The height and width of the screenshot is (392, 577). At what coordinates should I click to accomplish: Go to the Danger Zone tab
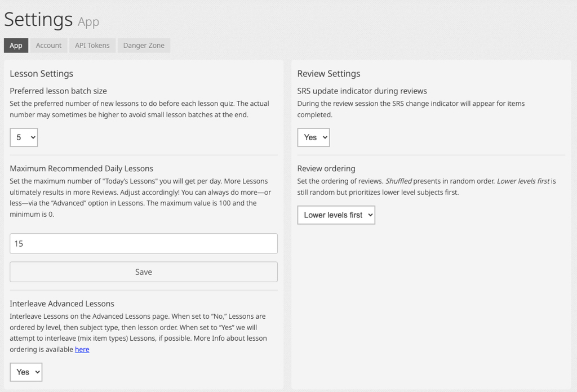tap(144, 45)
